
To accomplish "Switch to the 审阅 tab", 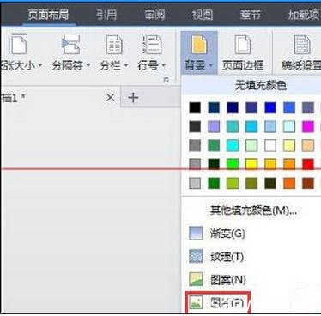I will pos(154,15).
